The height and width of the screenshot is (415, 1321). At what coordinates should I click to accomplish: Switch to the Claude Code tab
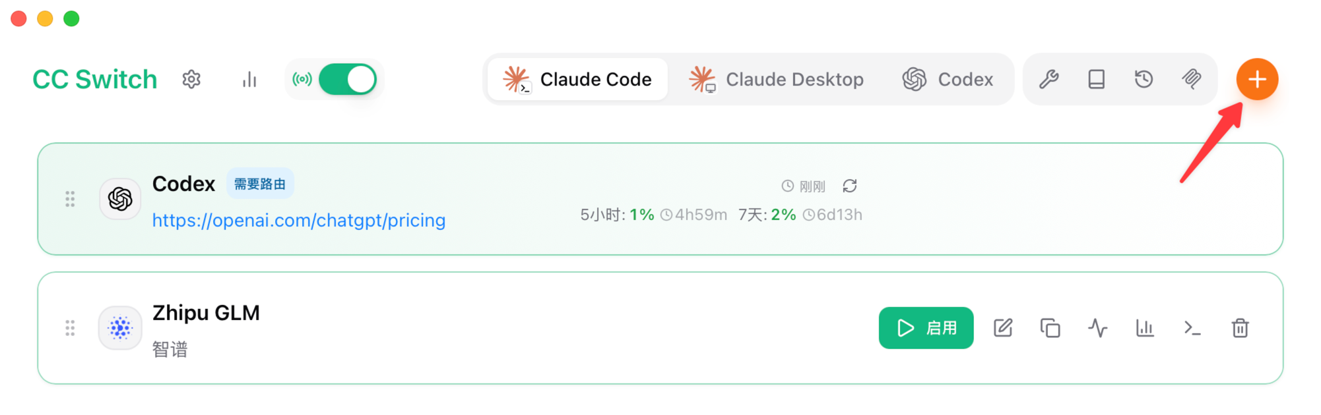point(577,80)
